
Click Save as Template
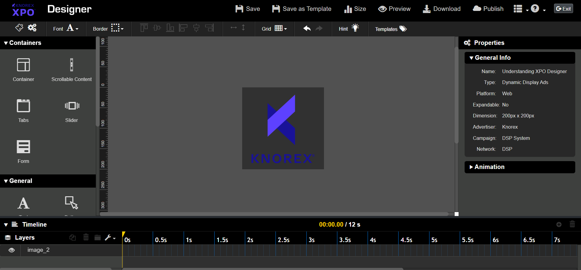pyautogui.click(x=302, y=9)
